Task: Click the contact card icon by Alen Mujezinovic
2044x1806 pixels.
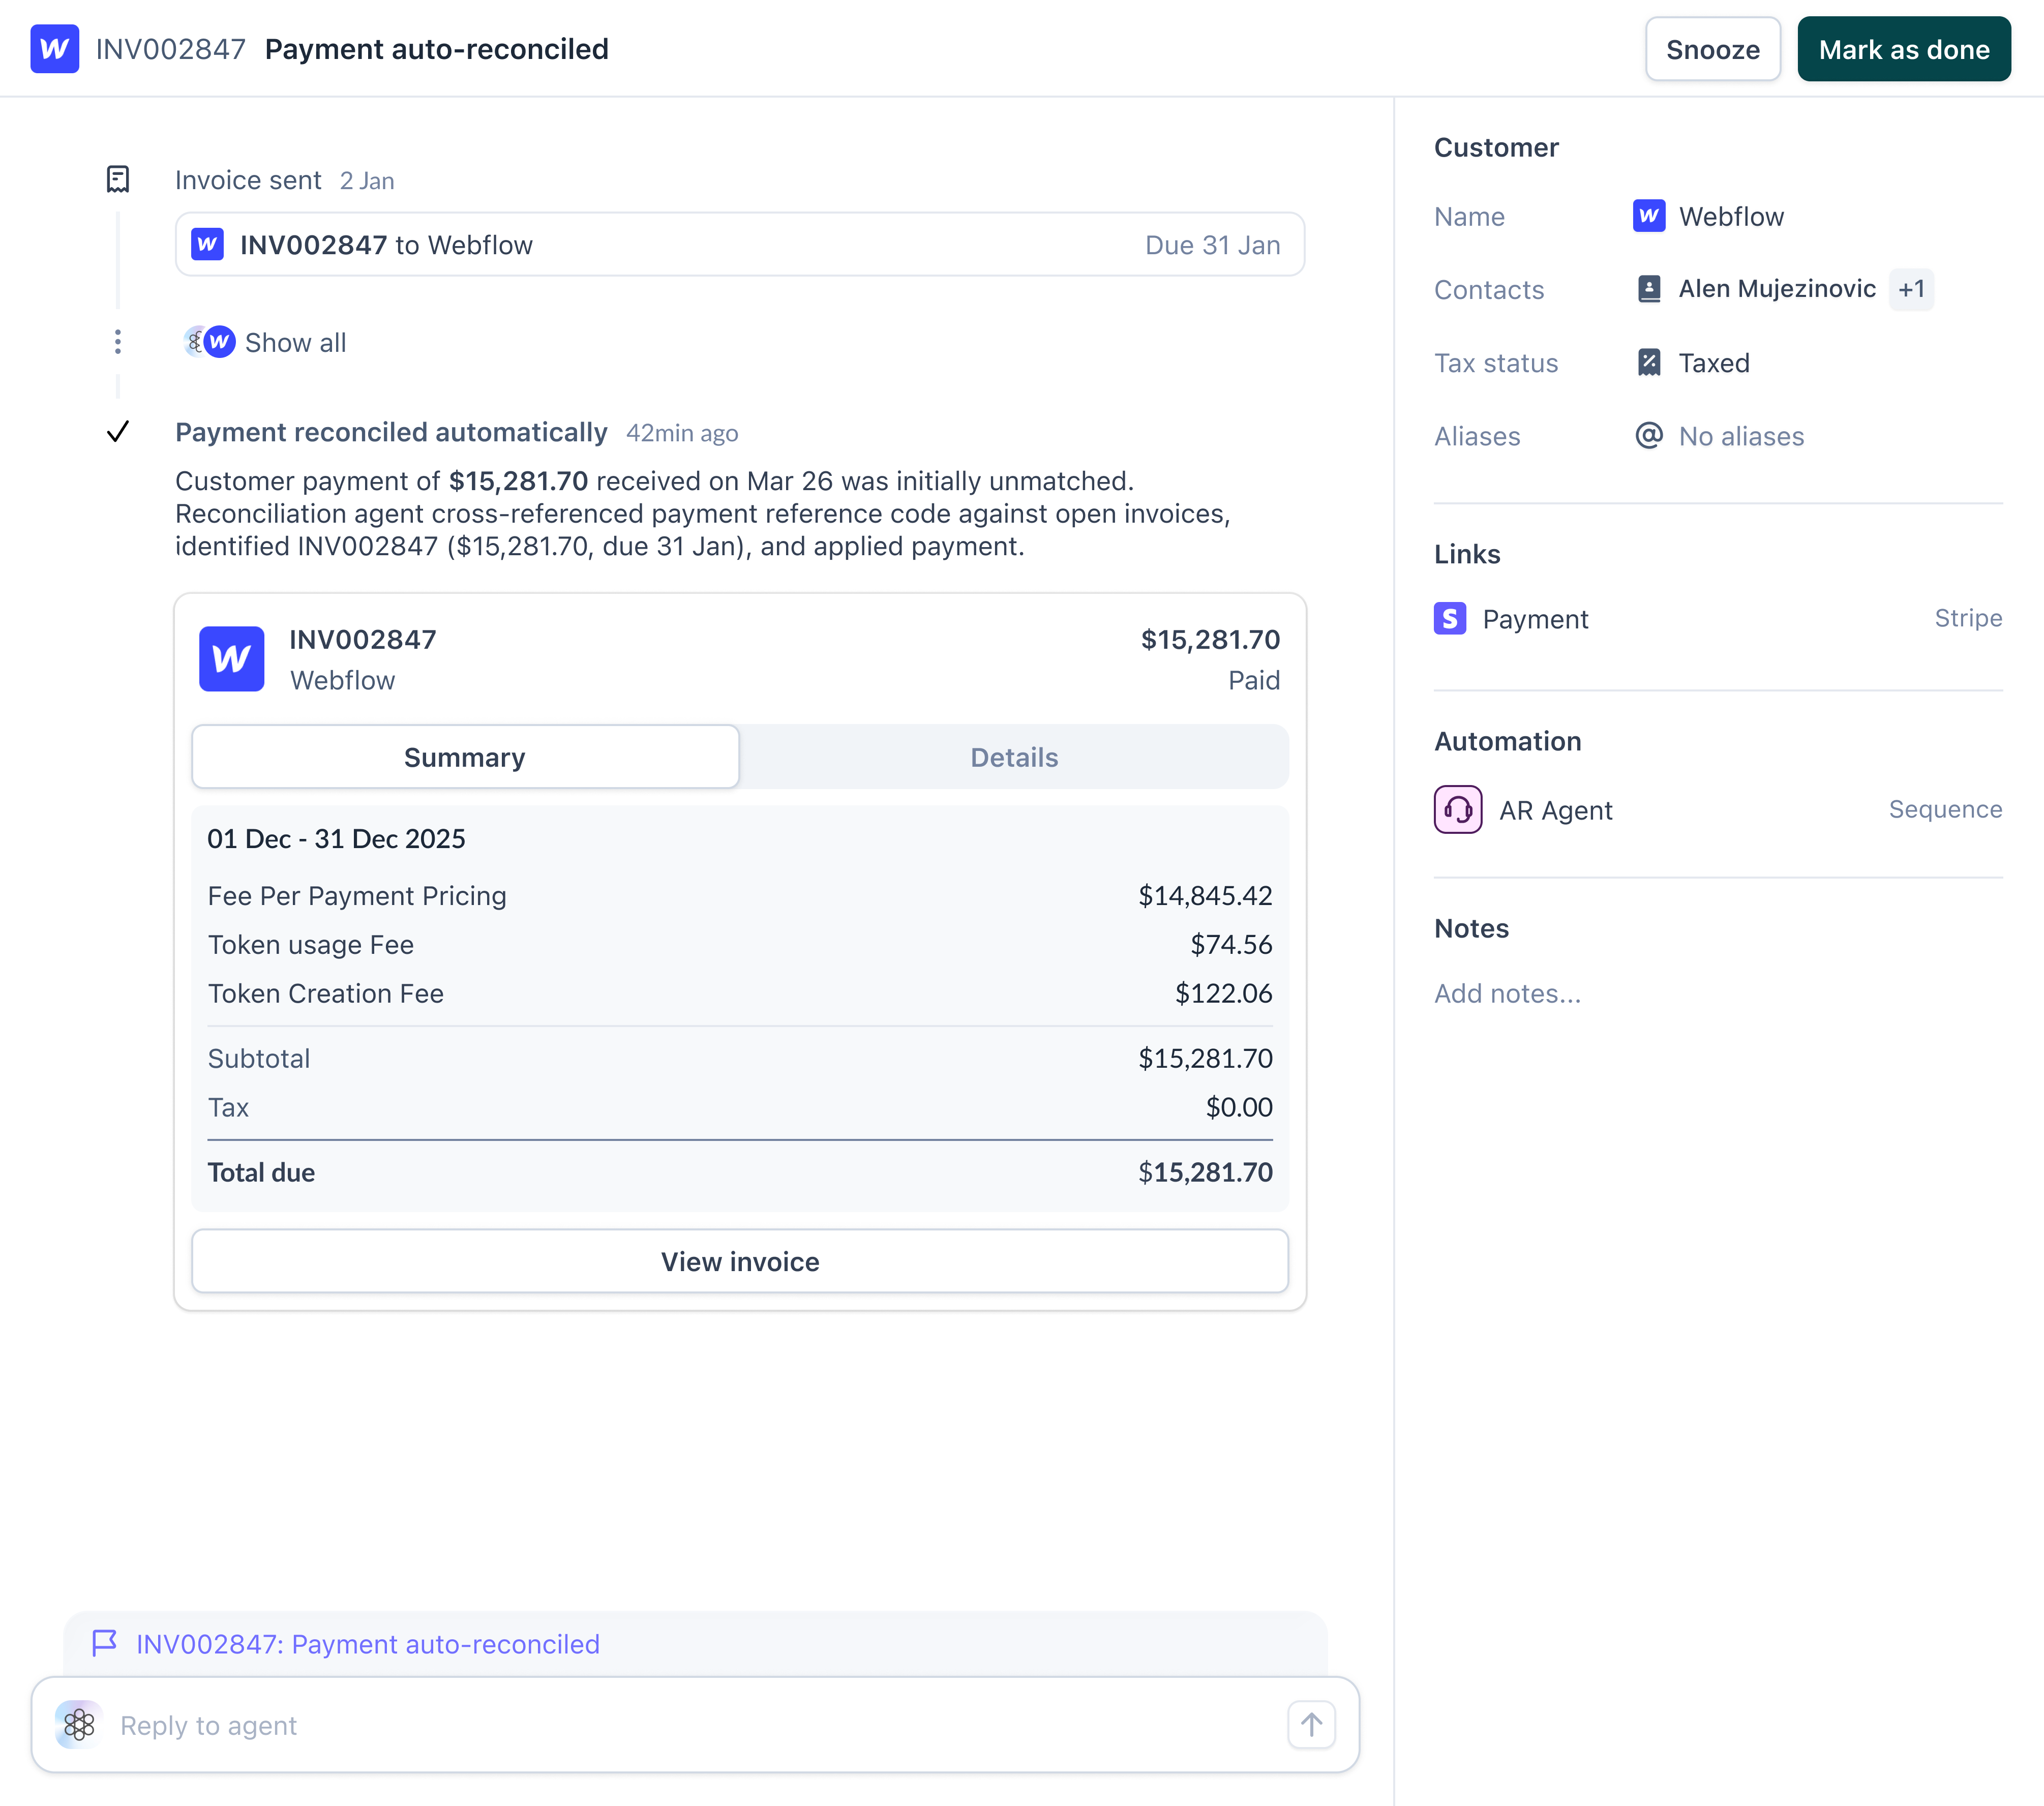Action: click(1649, 289)
